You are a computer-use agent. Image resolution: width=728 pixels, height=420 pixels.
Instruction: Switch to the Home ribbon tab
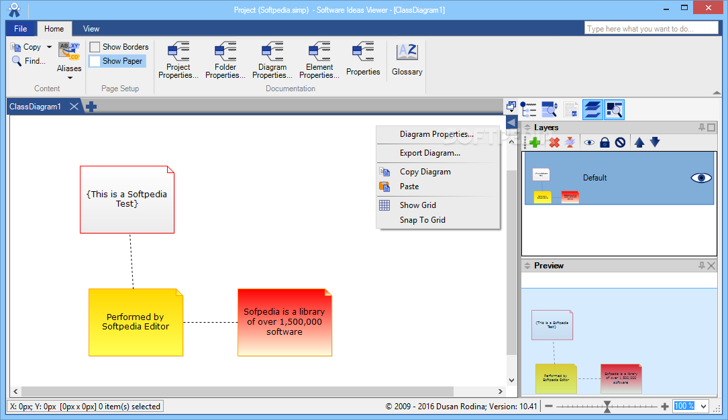[54, 29]
